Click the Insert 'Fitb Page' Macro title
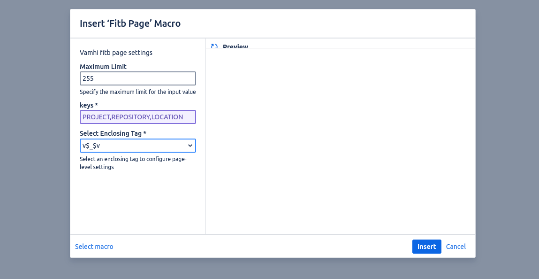539x279 pixels. (x=130, y=23)
